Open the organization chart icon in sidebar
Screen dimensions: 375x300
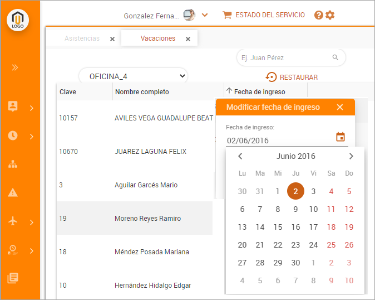point(13,164)
